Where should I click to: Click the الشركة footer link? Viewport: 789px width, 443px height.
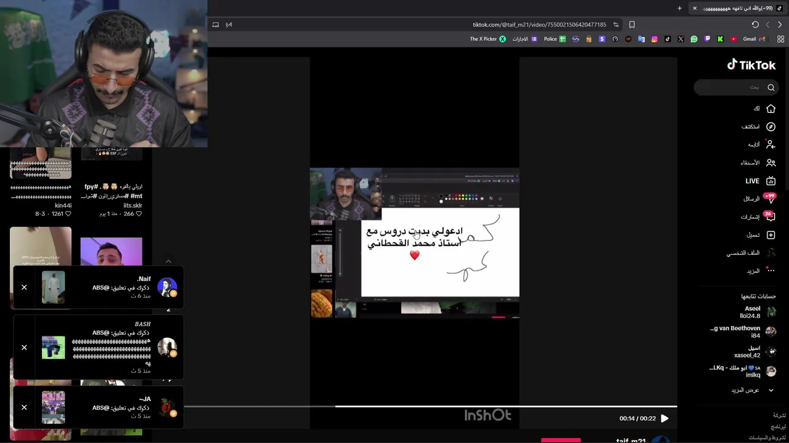(x=779, y=415)
